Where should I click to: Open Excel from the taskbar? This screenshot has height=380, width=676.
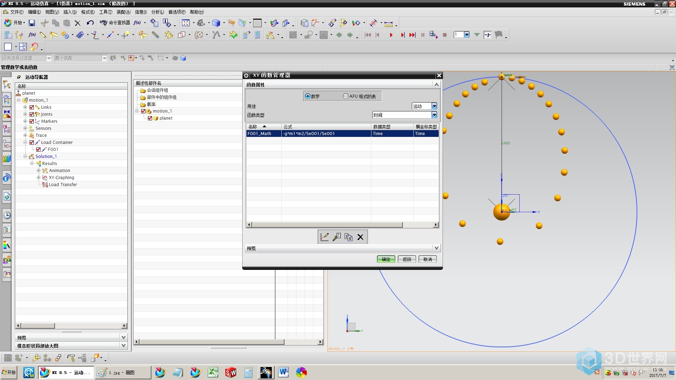click(213, 372)
